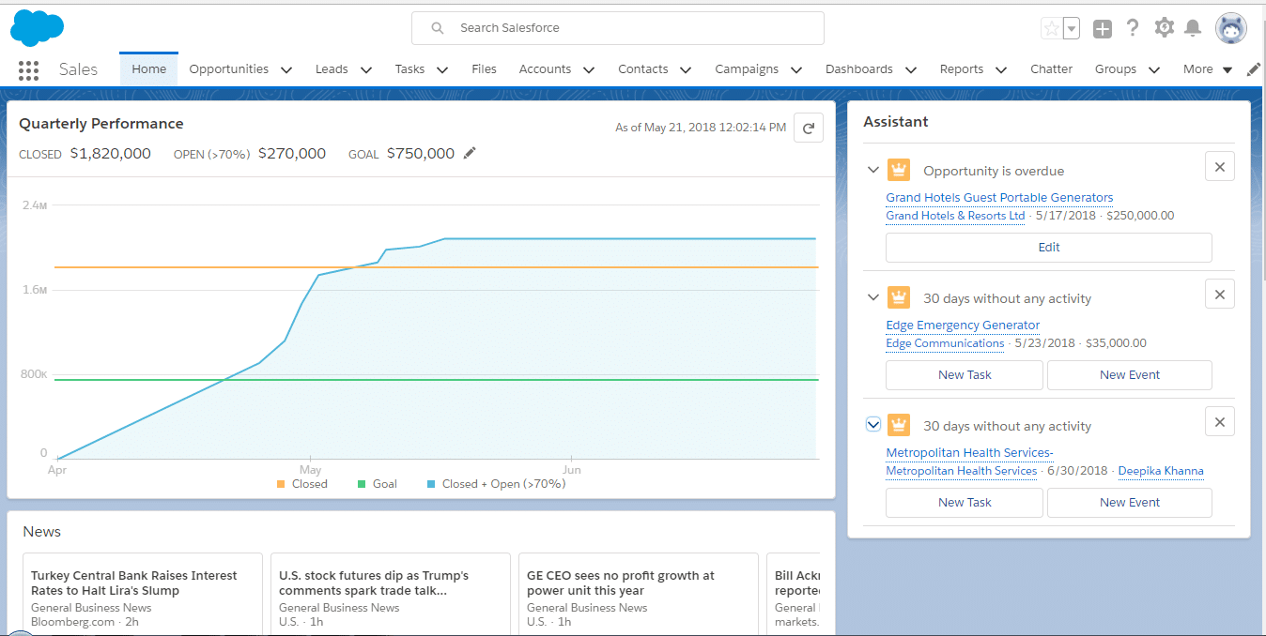Open Global Actions with the plus icon
Image resolution: width=1266 pixels, height=636 pixels.
(x=1102, y=27)
